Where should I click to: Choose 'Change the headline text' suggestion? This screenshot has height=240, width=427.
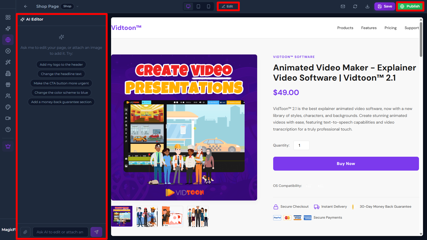pos(61,74)
